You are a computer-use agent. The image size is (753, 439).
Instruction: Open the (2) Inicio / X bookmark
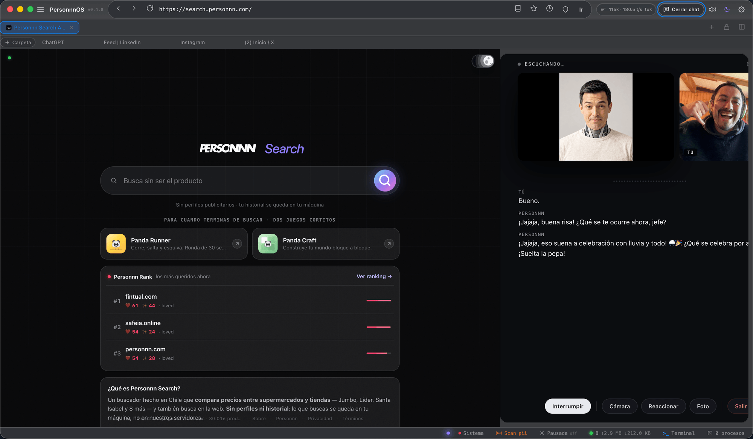(259, 43)
